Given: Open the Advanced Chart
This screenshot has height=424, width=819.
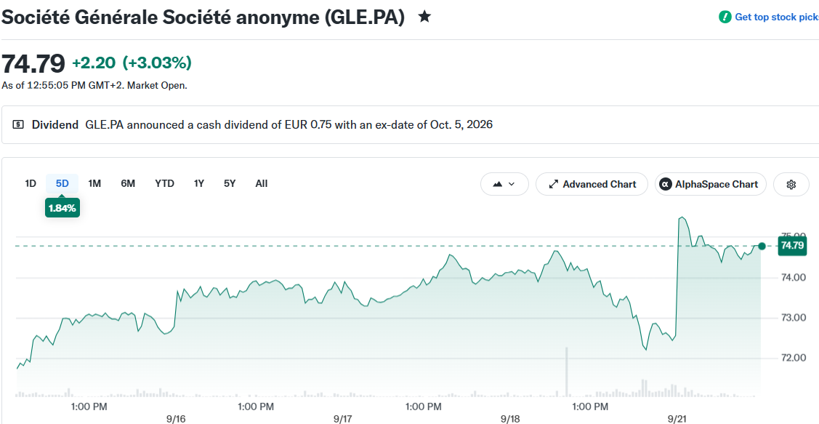Looking at the screenshot, I should coord(592,184).
